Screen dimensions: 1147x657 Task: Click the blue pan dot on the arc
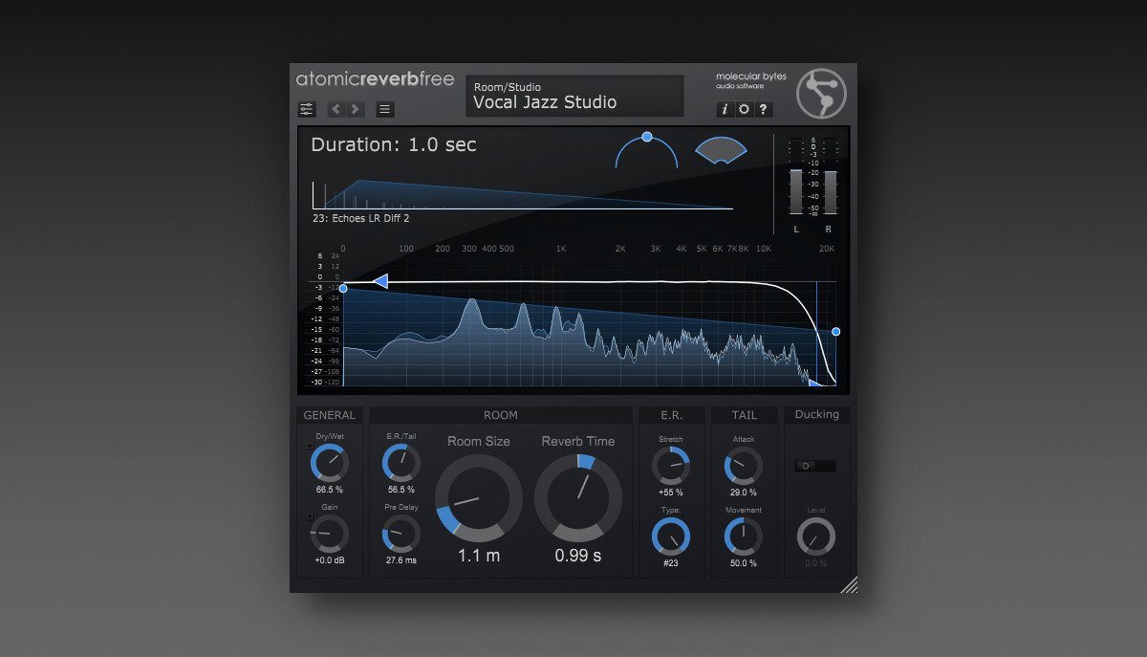[647, 137]
